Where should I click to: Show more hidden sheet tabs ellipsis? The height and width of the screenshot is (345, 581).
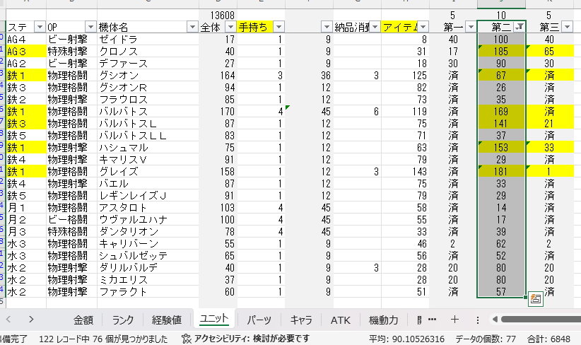tap(432, 320)
